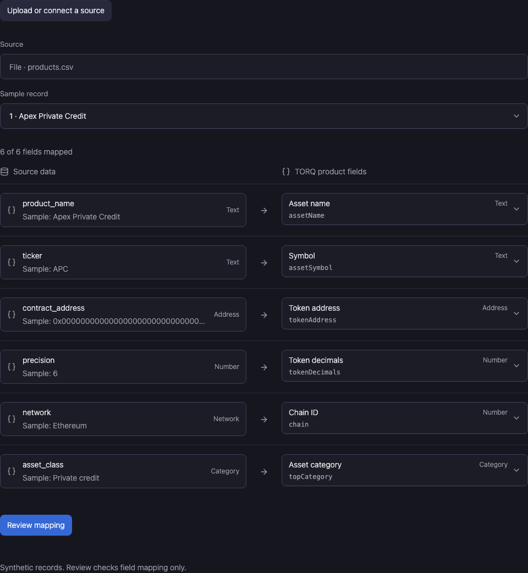Click the arrow between contract_address and Token address
This screenshot has height=573, width=528.
coord(264,315)
